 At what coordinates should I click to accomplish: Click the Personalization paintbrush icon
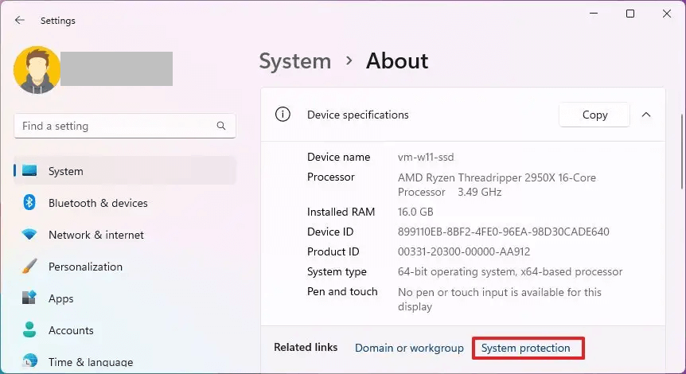[29, 267]
